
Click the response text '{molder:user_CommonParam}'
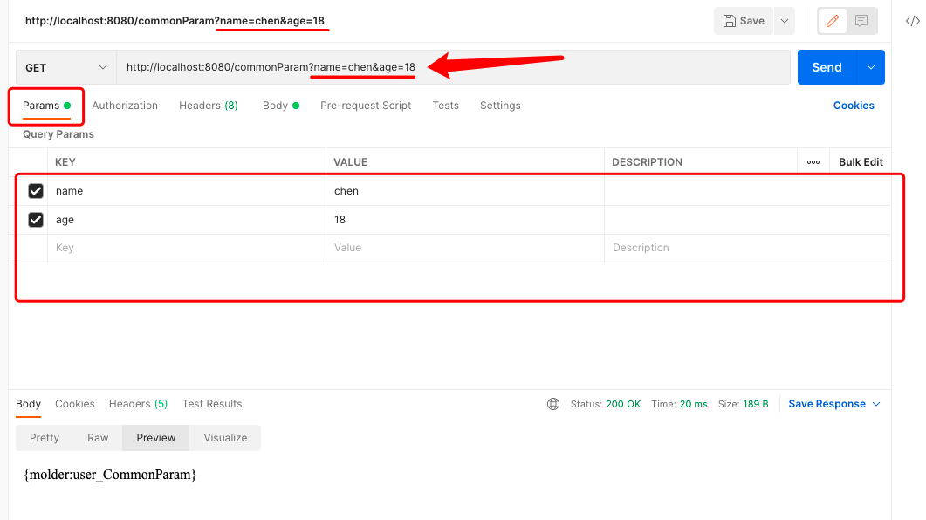(x=110, y=475)
